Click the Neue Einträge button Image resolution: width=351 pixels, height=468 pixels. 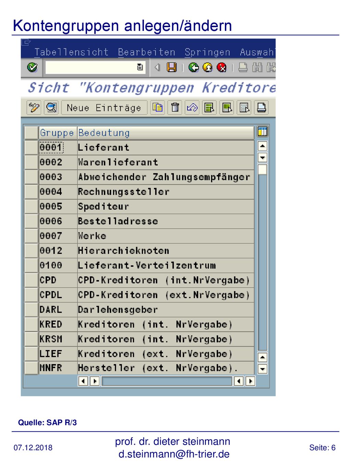(104, 108)
